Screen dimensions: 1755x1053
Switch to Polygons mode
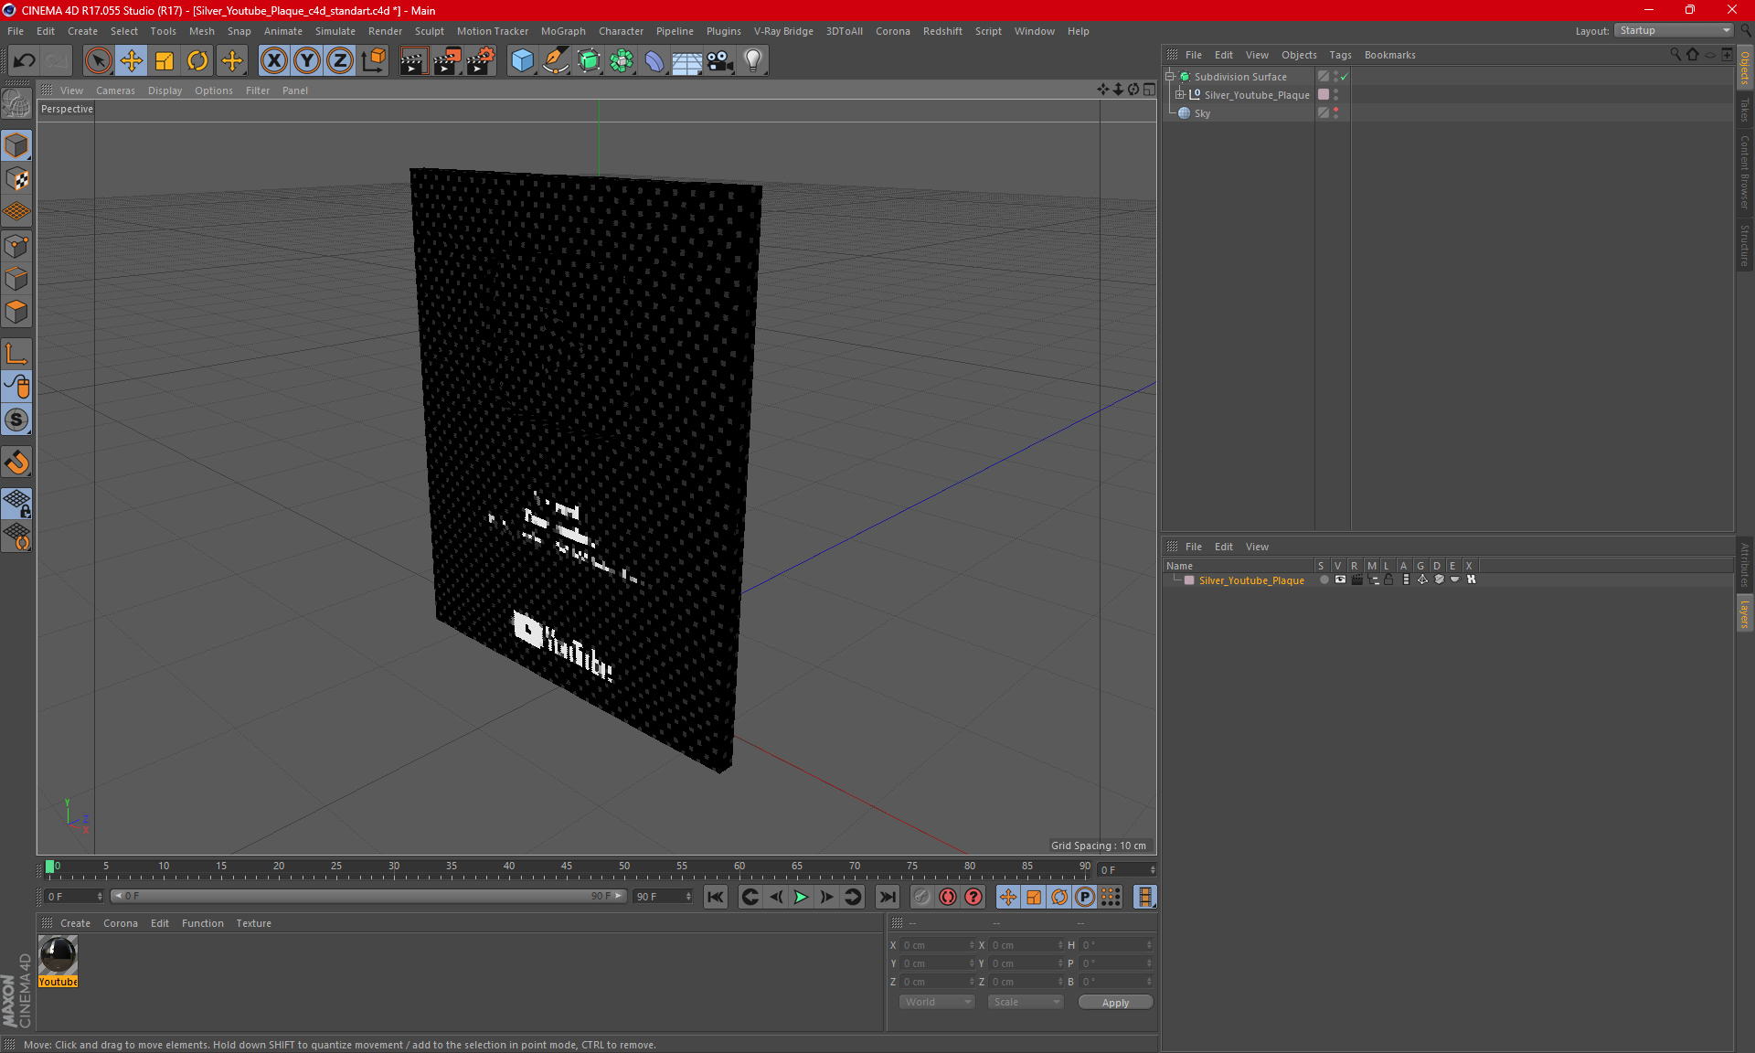pos(16,312)
